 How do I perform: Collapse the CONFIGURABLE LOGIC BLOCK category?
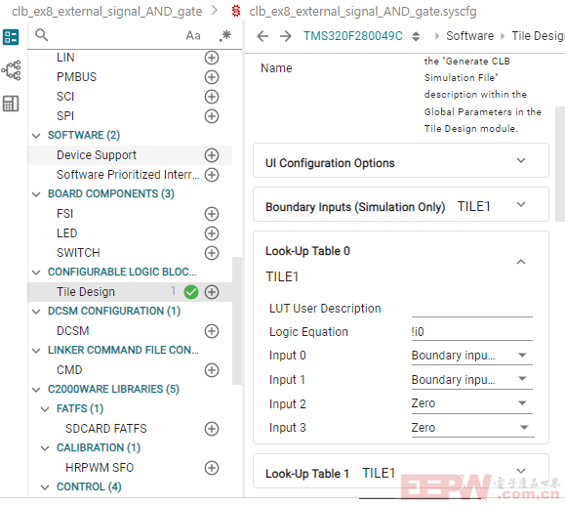pyautogui.click(x=36, y=273)
